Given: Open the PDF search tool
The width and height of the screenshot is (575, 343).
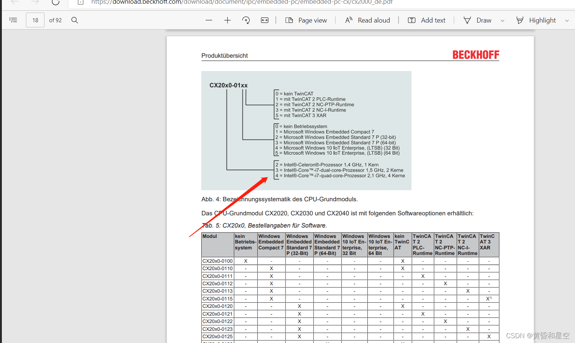Looking at the screenshot, I should (75, 20).
